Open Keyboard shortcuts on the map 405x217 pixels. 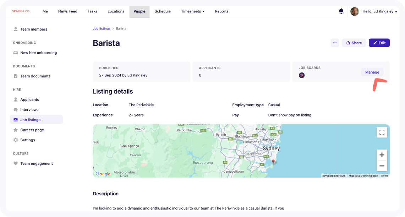point(334,176)
